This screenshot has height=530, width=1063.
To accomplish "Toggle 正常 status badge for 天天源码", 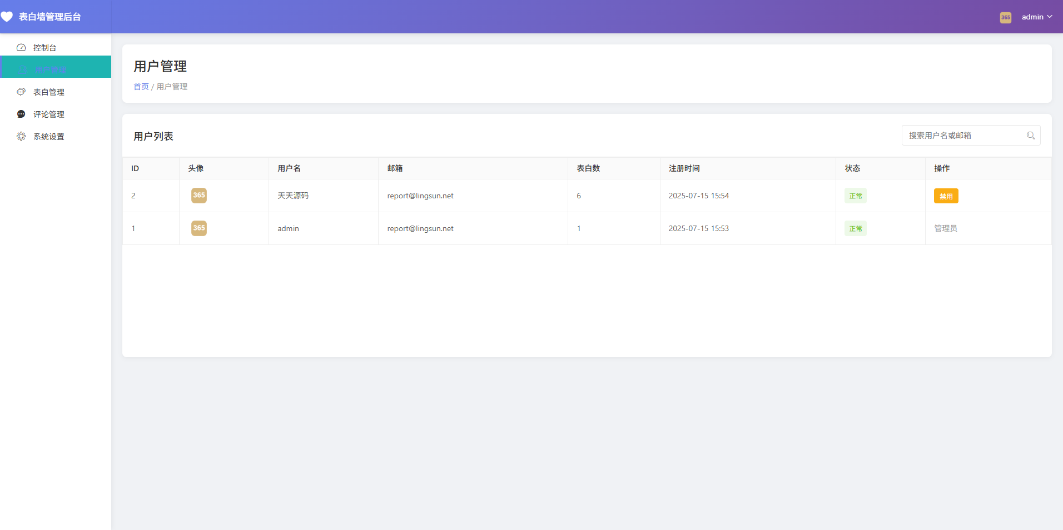I will [855, 196].
